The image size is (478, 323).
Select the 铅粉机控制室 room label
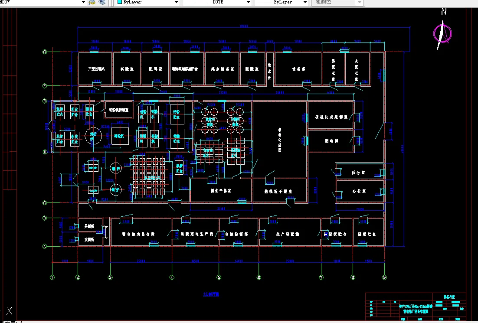pyautogui.click(x=119, y=110)
